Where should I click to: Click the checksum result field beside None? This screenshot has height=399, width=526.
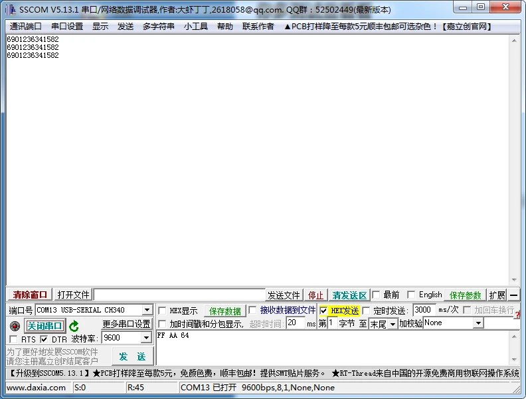pyautogui.click(x=501, y=323)
